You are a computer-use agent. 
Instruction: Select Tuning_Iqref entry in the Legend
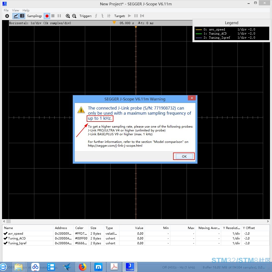[225, 37]
